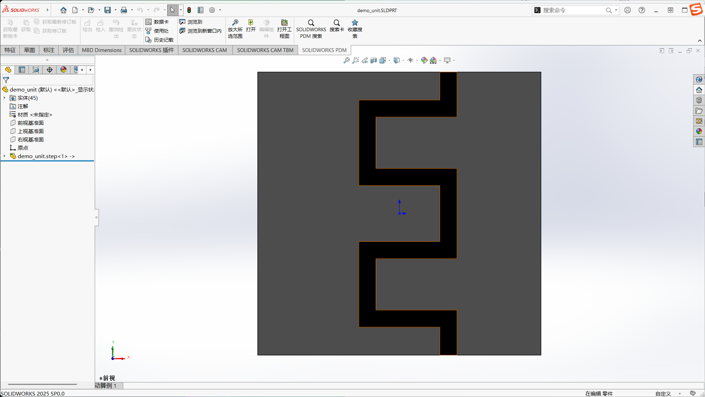Open Edit Appearance color ball
Screen dimensions: 705x397
424,60
